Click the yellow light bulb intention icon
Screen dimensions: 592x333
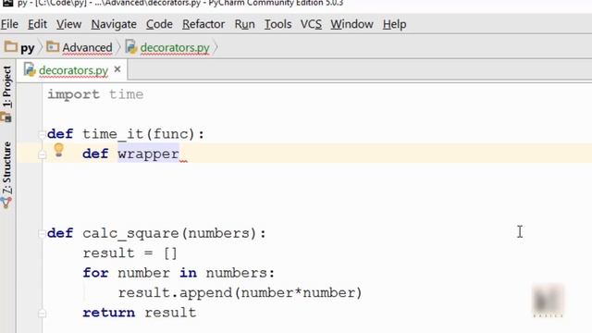(58, 150)
